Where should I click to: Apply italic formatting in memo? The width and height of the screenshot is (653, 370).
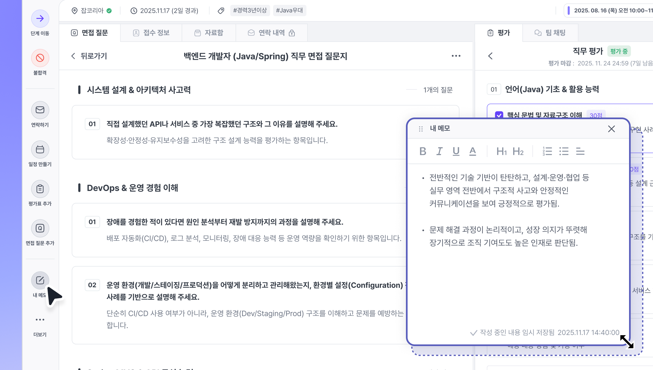point(439,151)
